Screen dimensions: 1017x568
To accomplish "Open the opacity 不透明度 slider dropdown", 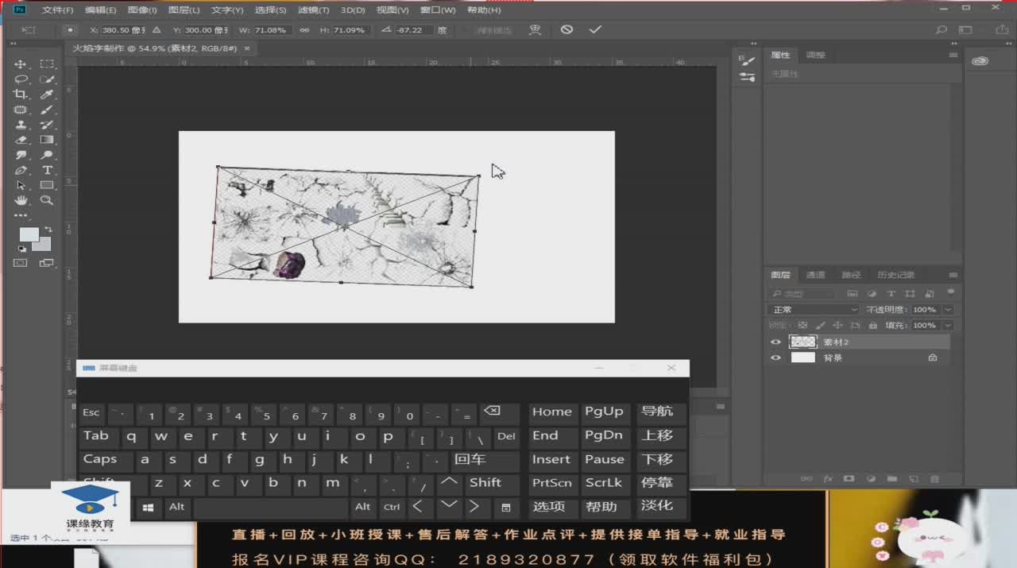I will pyautogui.click(x=949, y=310).
